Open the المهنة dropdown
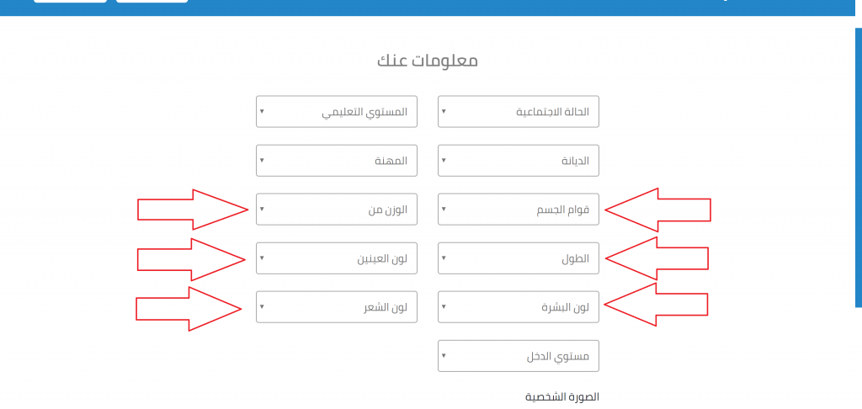The height and width of the screenshot is (409, 862). click(337, 160)
